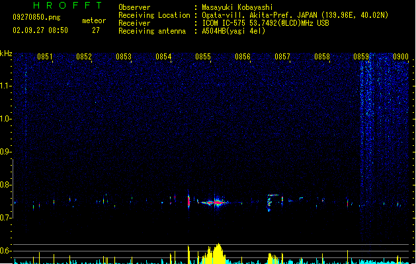Click the 0852 time marker
This screenshot has height=264, width=416.
pyautogui.click(x=84, y=57)
